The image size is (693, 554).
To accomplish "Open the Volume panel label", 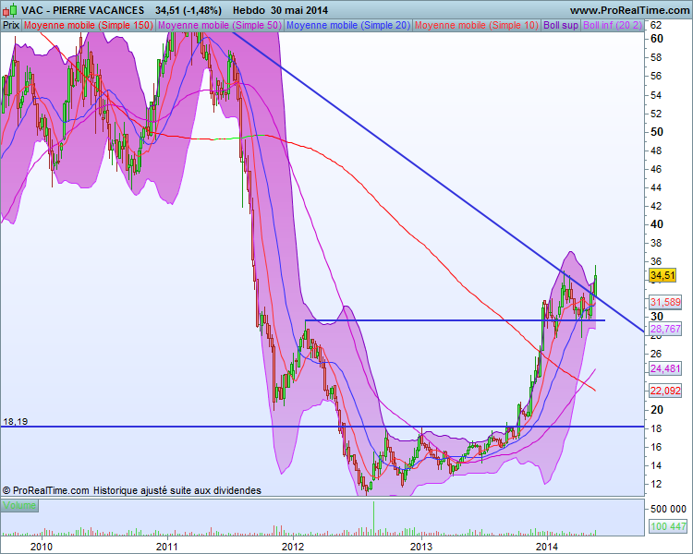I will click(x=19, y=505).
